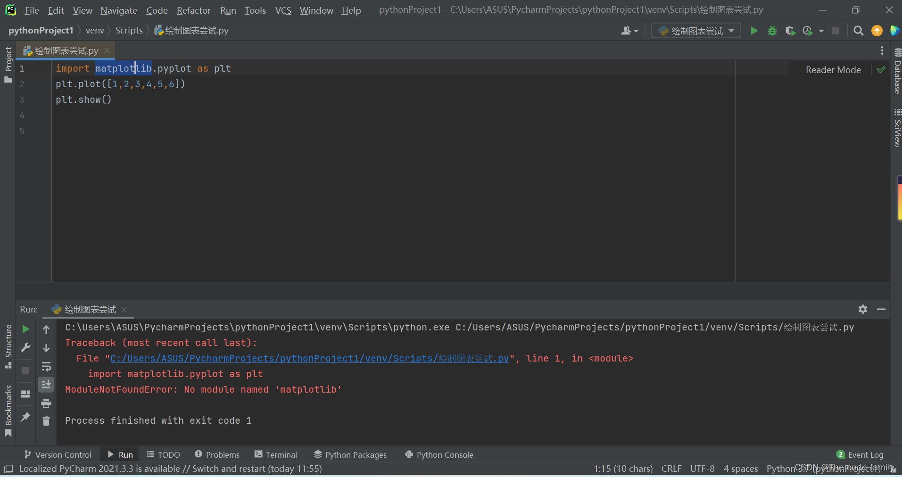Clear the console with trash icon
Image resolution: width=902 pixels, height=477 pixels.
click(x=46, y=421)
